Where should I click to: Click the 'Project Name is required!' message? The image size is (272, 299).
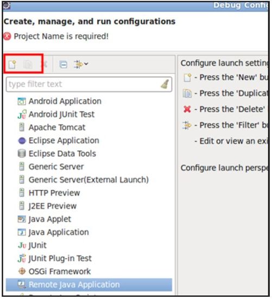point(61,36)
